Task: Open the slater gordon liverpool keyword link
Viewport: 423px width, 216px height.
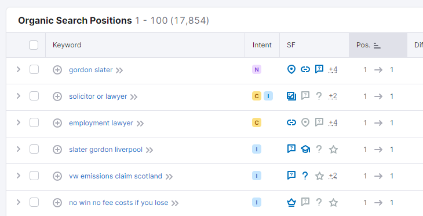Action: [x=105, y=150]
